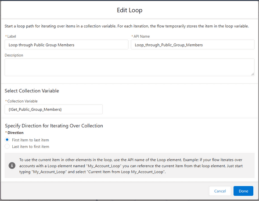Image resolution: width=259 pixels, height=201 pixels.
Task: Open the Collection Variable combo box
Action: pyautogui.click(x=54, y=109)
